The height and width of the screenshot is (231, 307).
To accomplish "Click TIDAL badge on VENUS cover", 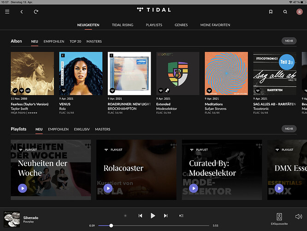I will 64,91.
